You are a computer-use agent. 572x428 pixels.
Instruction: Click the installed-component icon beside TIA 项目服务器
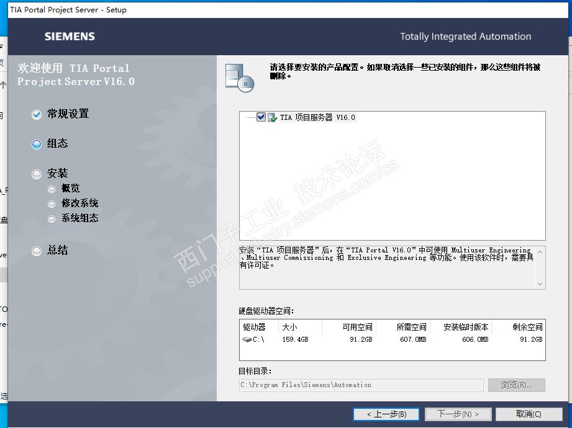tap(272, 118)
